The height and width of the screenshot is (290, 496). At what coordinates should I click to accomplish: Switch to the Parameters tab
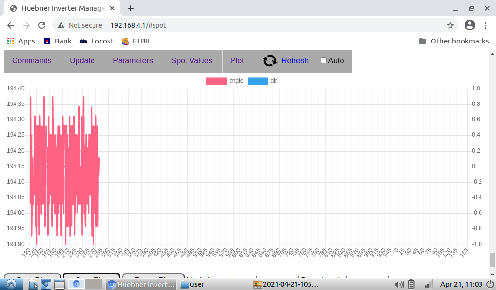[133, 60]
